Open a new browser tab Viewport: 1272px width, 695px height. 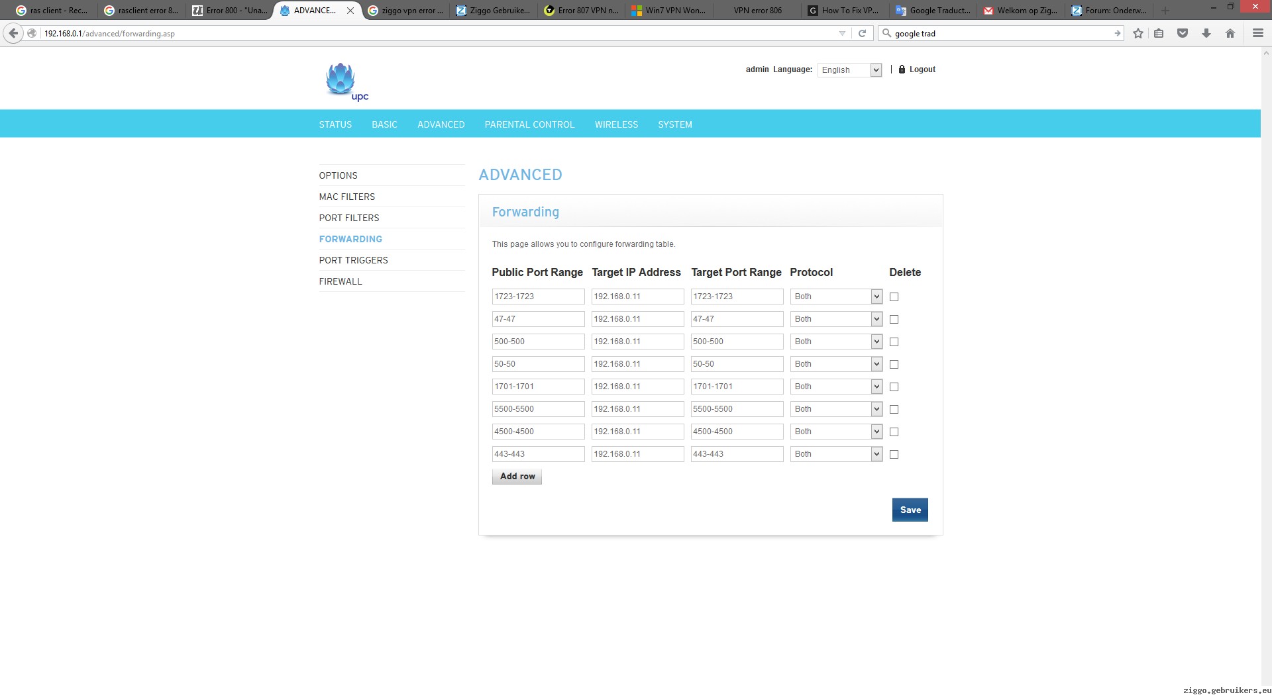coord(1165,11)
